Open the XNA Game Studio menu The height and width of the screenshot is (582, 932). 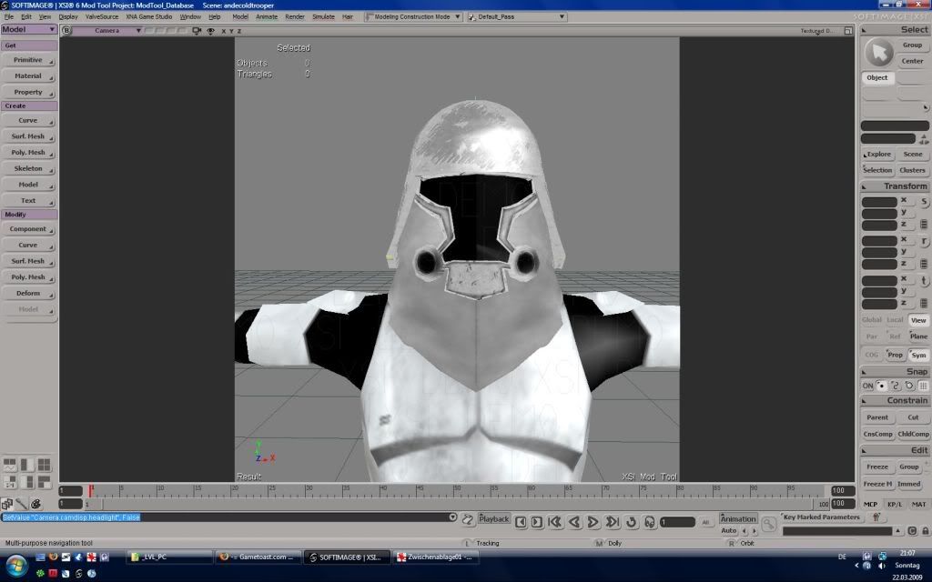pyautogui.click(x=148, y=16)
